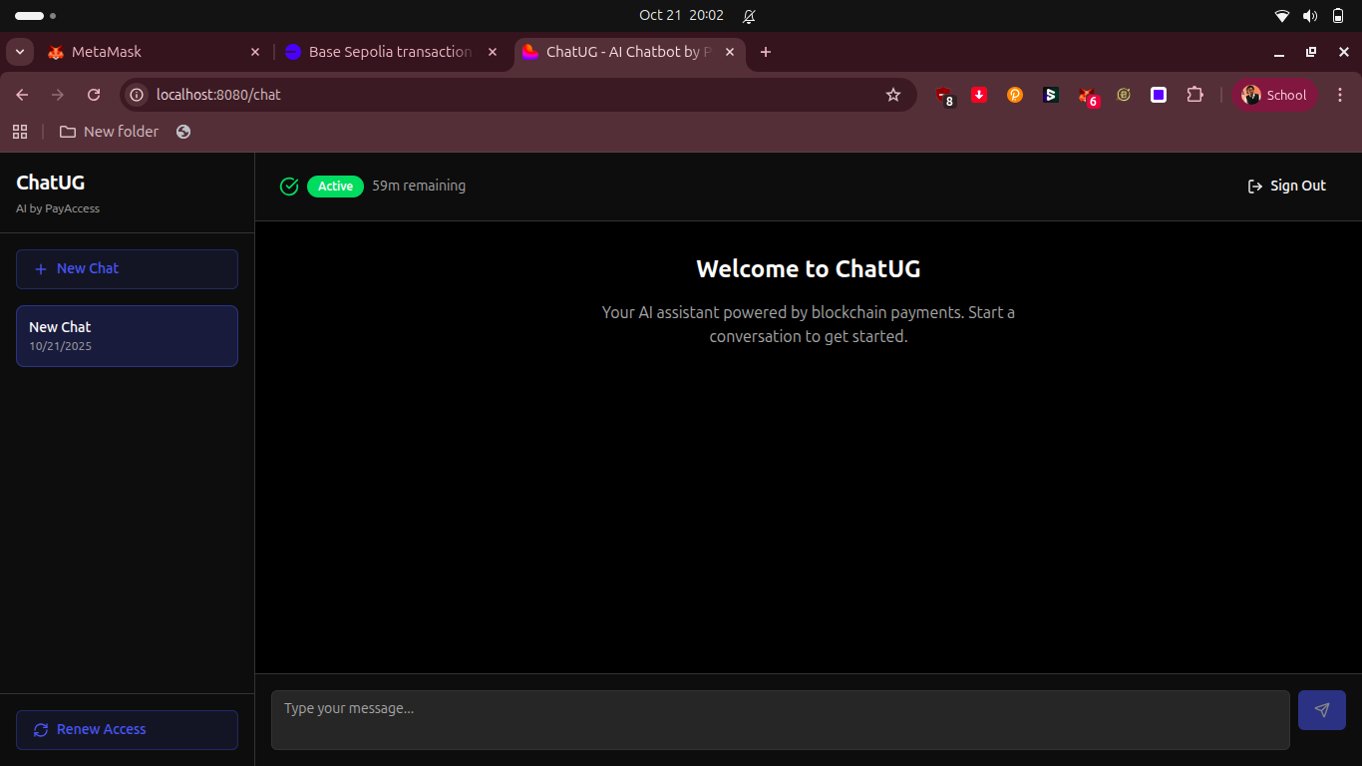Open the MetaMask fox extension with badge 6

coord(1088,96)
